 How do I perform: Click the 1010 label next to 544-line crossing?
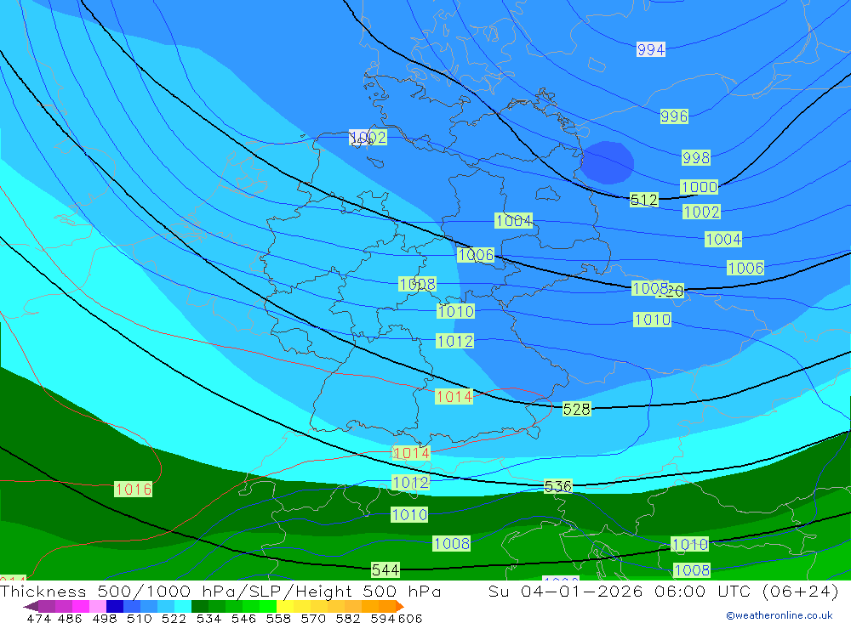pos(690,544)
